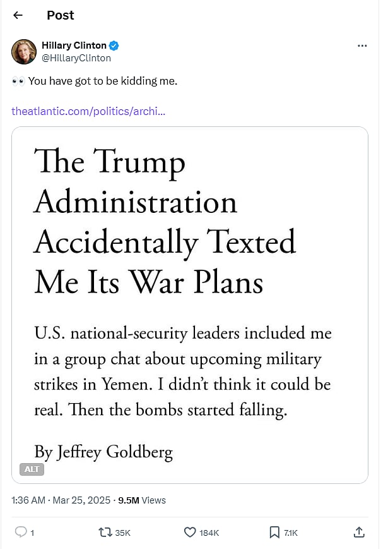Click the @HillaryClinton handle
Viewport: 388px width, 549px height.
pyautogui.click(x=76, y=58)
